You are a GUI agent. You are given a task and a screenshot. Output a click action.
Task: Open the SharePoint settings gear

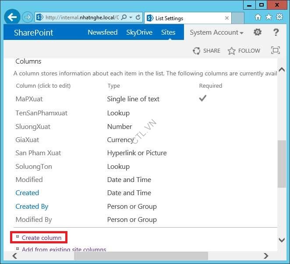(x=258, y=32)
